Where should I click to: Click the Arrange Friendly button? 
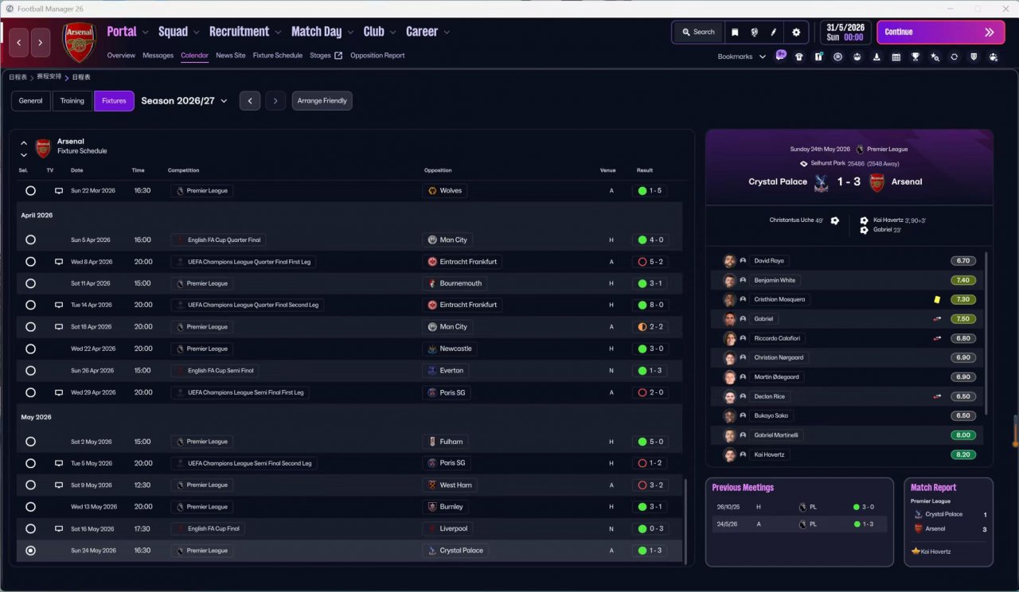322,101
